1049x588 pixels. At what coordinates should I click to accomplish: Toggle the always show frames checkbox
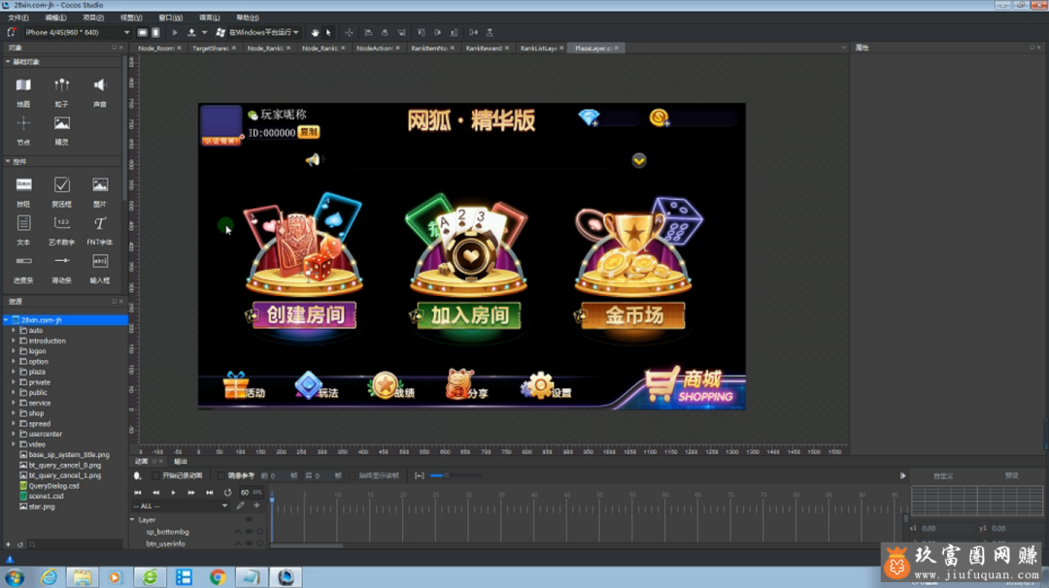click(353, 475)
